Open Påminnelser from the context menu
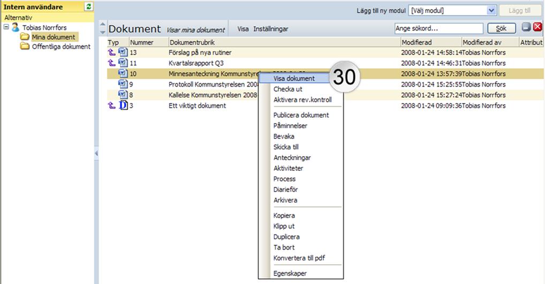The width and height of the screenshot is (545, 284). tap(290, 126)
